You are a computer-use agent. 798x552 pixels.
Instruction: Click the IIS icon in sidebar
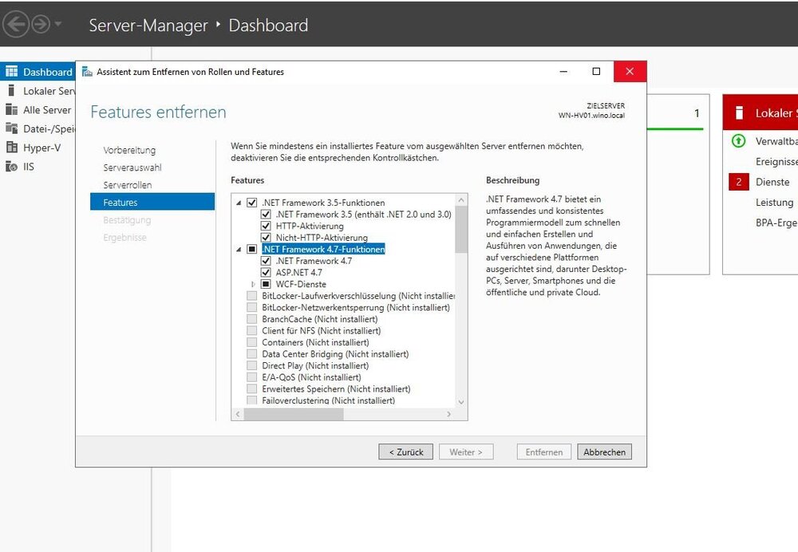[11, 167]
